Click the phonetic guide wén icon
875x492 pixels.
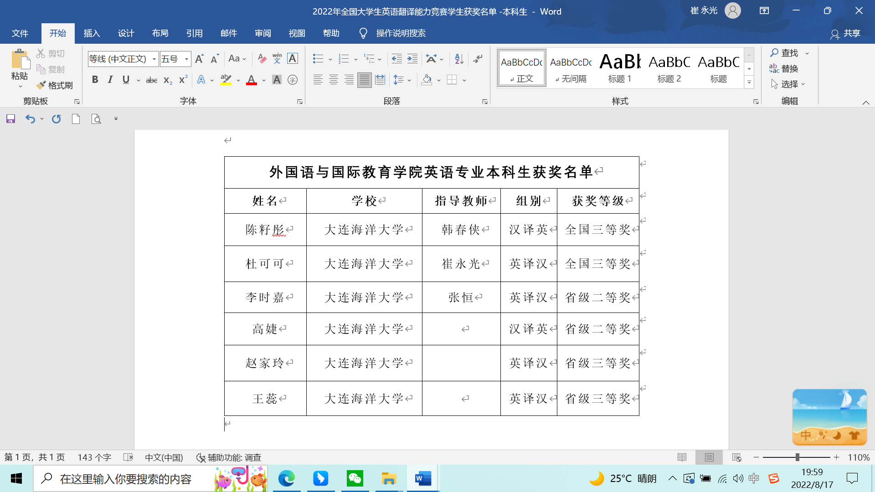[x=277, y=58]
